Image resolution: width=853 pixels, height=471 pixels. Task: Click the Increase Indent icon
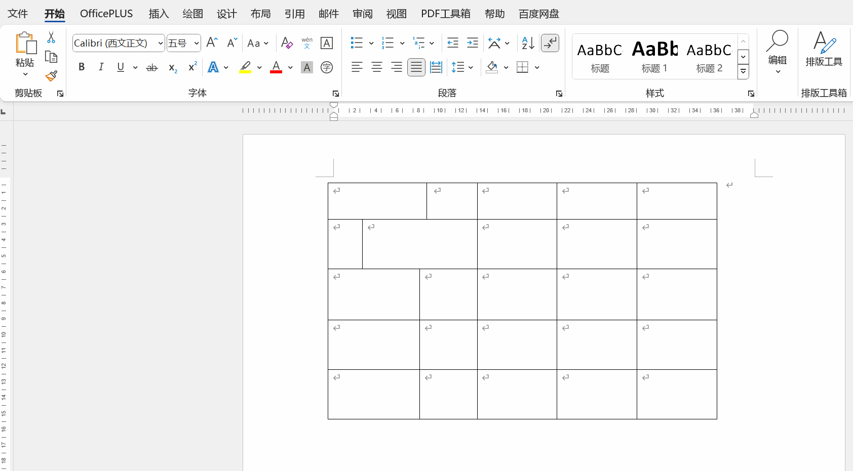point(472,43)
